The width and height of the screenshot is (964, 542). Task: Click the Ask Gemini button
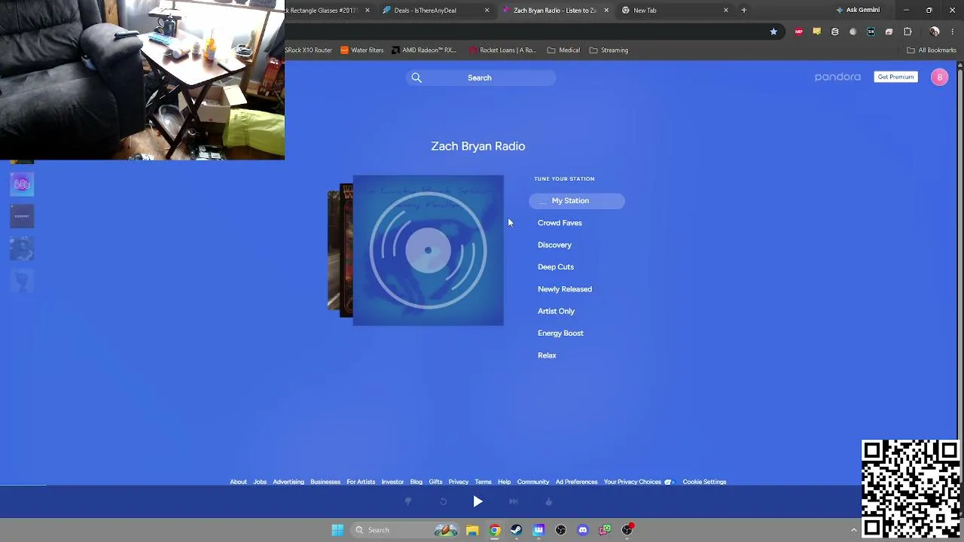(x=857, y=11)
